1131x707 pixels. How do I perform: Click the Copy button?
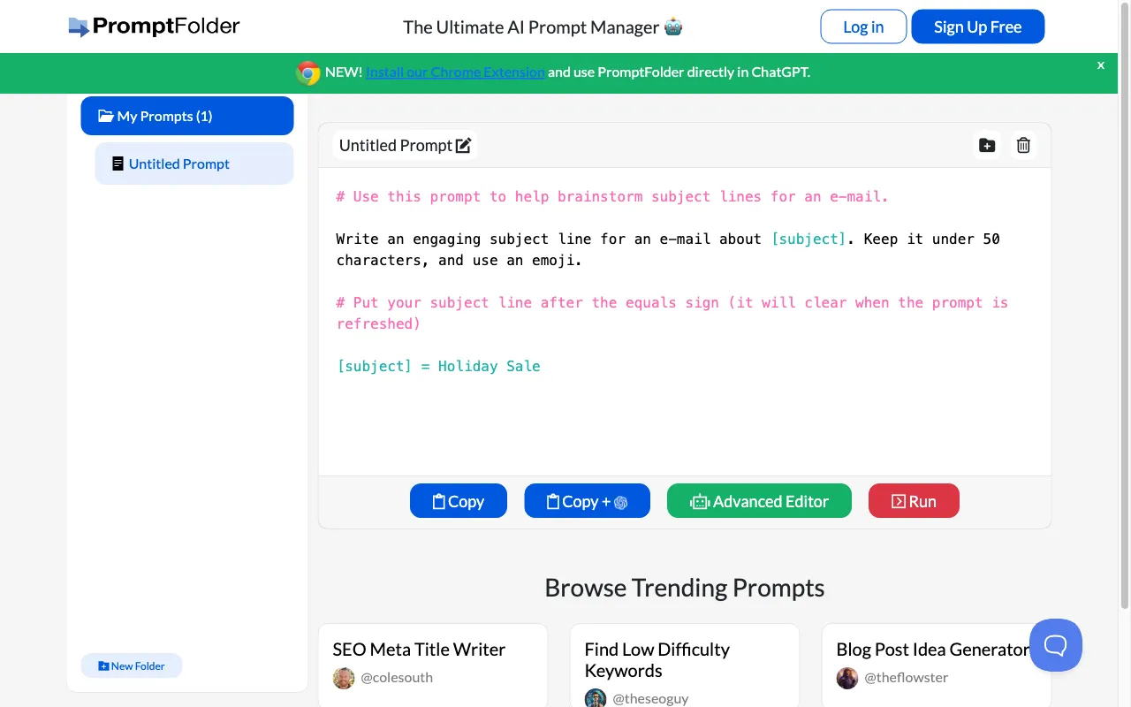[459, 501]
